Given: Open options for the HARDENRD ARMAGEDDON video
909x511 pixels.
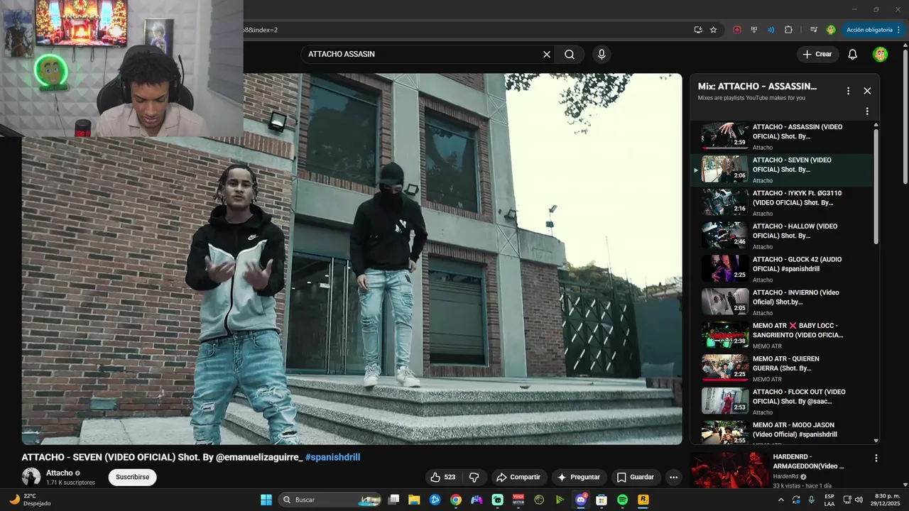Looking at the screenshot, I should pos(876,458).
